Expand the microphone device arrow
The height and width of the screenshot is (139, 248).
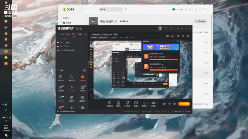coord(148,103)
